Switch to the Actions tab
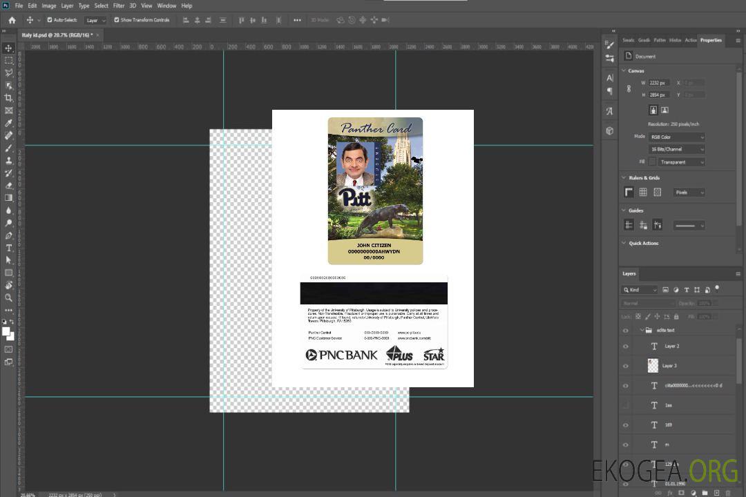Image resolution: width=746 pixels, height=497 pixels. click(690, 40)
